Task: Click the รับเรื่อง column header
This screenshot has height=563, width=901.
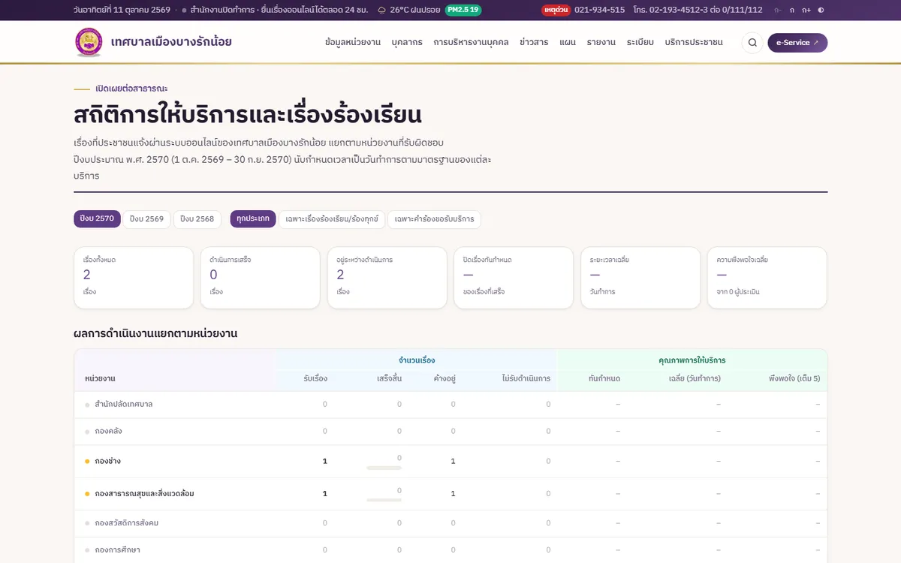Action: coord(315,378)
